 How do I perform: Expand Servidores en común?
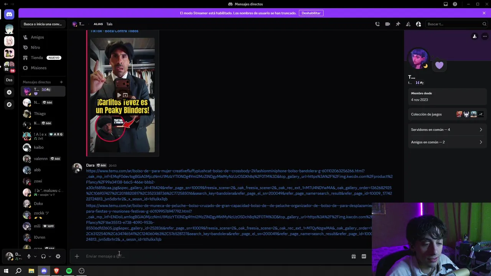tap(447, 130)
